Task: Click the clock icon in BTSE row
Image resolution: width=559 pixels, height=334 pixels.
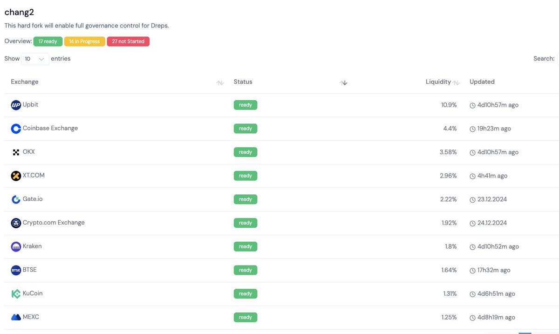Action: pyautogui.click(x=472, y=270)
